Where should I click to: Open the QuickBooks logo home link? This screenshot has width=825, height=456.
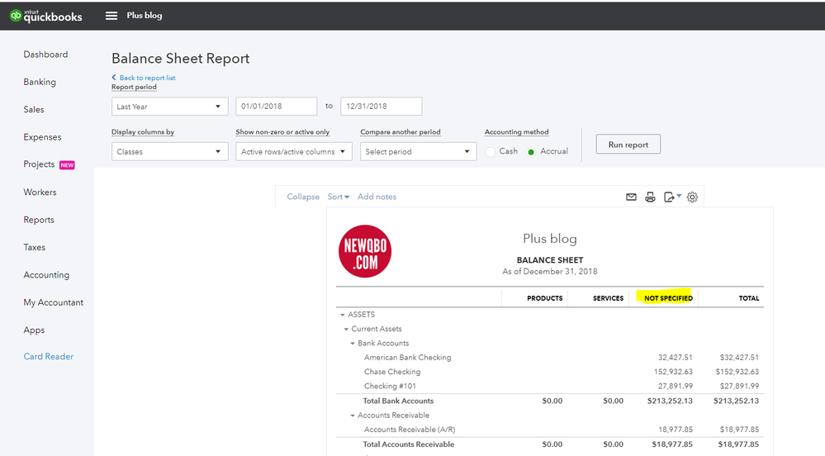click(45, 16)
